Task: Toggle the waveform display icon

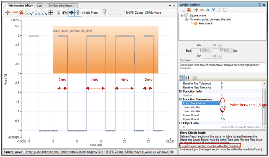Action: (x=71, y=12)
